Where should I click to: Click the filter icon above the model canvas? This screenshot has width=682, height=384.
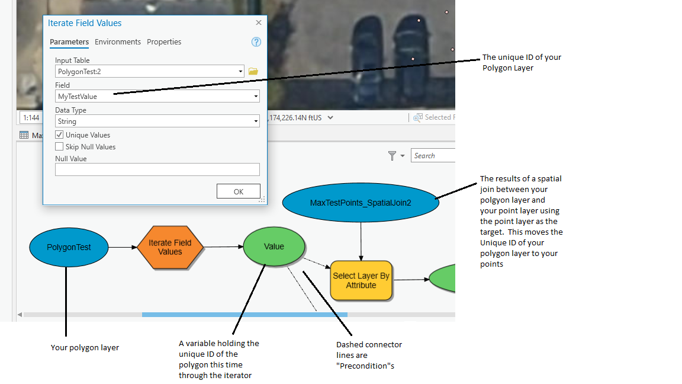pos(393,155)
